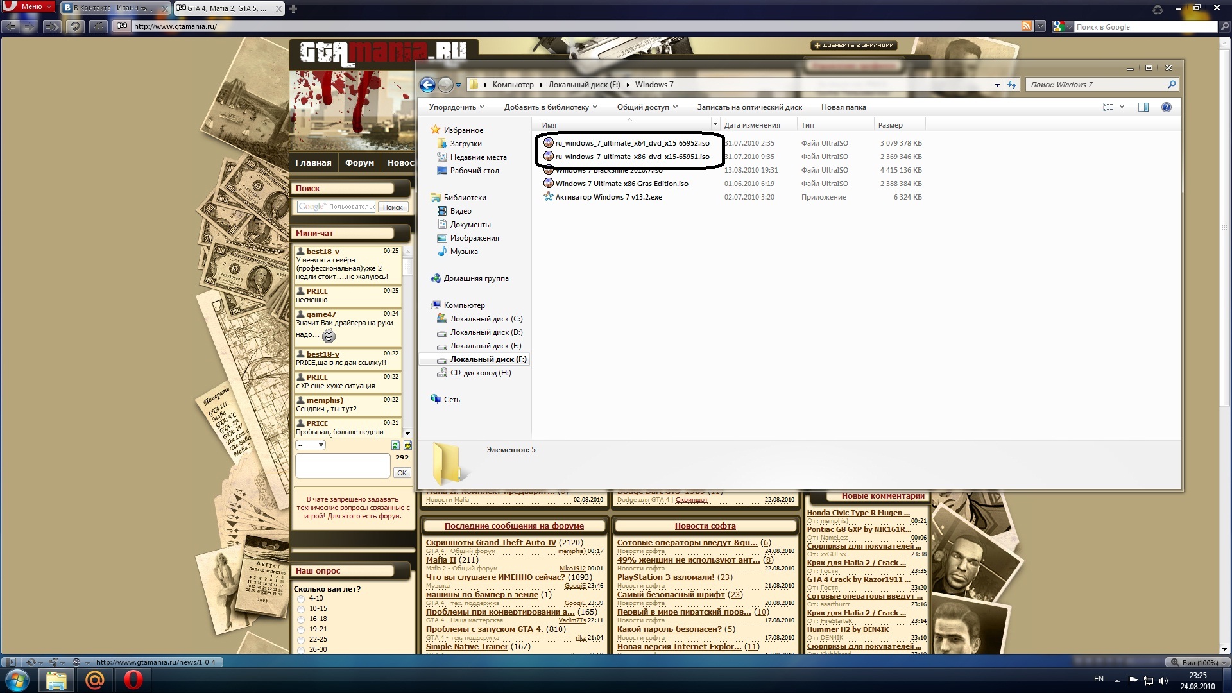Open the Упорядочить dropdown menu
1232x693 pixels.
[456, 107]
